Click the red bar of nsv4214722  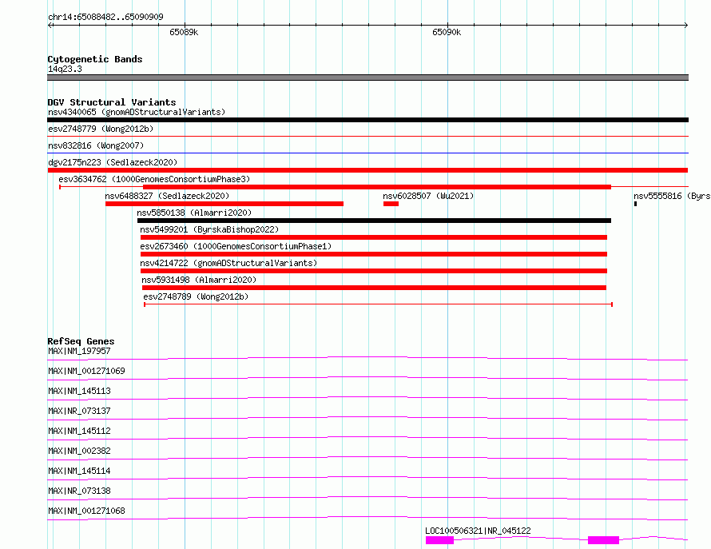[374, 271]
